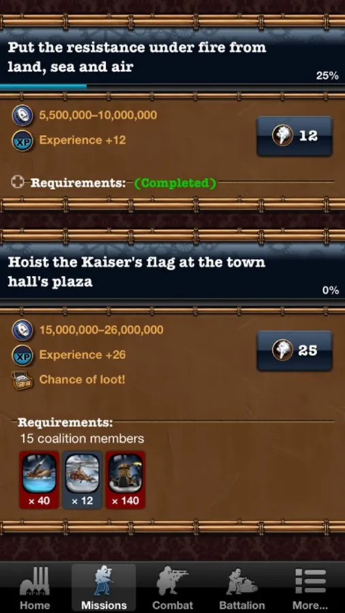This screenshot has height=613, width=345.
Task: Tap the coin icon beside 15,000,000–26,000,000
Action: [x=22, y=330]
